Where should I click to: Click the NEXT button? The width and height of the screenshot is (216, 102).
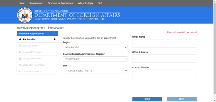coord(182,99)
